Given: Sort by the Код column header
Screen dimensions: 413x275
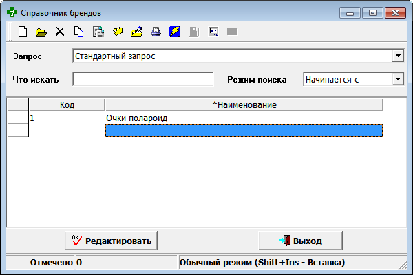Looking at the screenshot, I should point(67,104).
